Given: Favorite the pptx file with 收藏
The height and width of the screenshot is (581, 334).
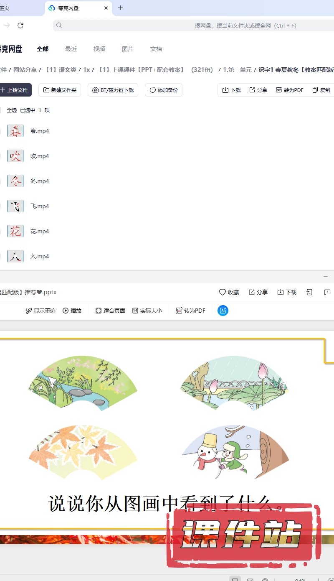Looking at the screenshot, I should coord(229,292).
